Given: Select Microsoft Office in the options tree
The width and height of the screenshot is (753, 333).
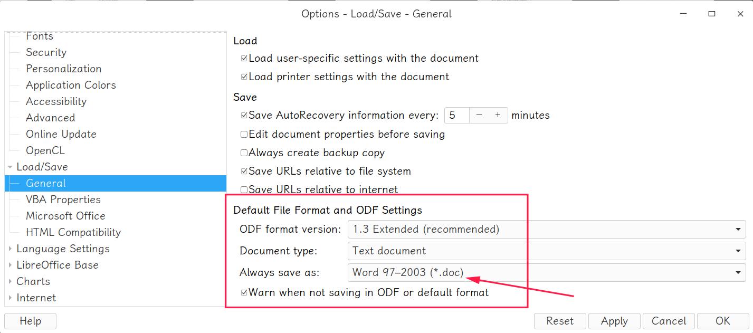Looking at the screenshot, I should coord(65,216).
